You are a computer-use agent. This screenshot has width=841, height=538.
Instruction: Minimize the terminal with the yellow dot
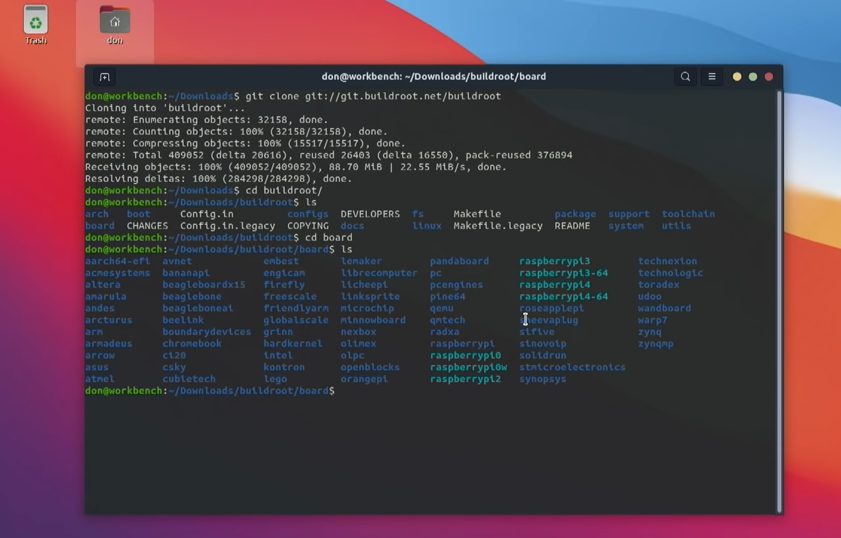coord(736,77)
